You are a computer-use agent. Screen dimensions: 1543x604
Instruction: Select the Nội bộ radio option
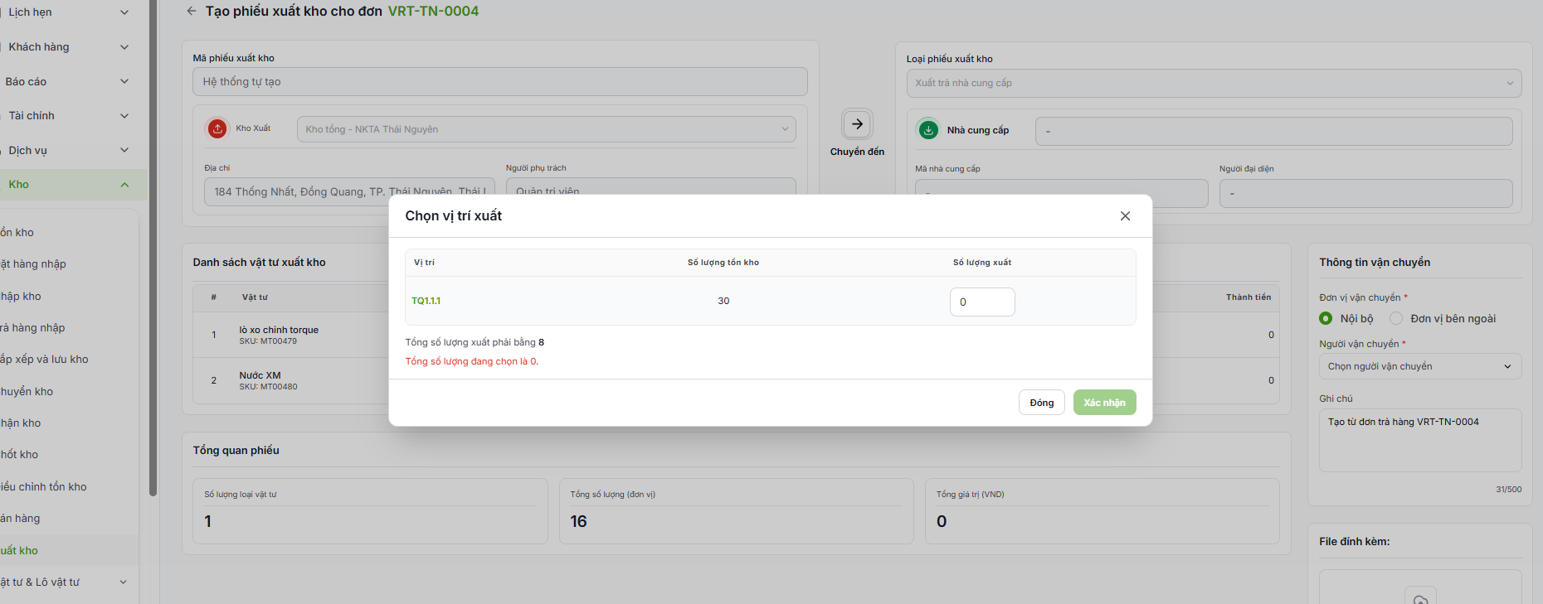tap(1326, 318)
